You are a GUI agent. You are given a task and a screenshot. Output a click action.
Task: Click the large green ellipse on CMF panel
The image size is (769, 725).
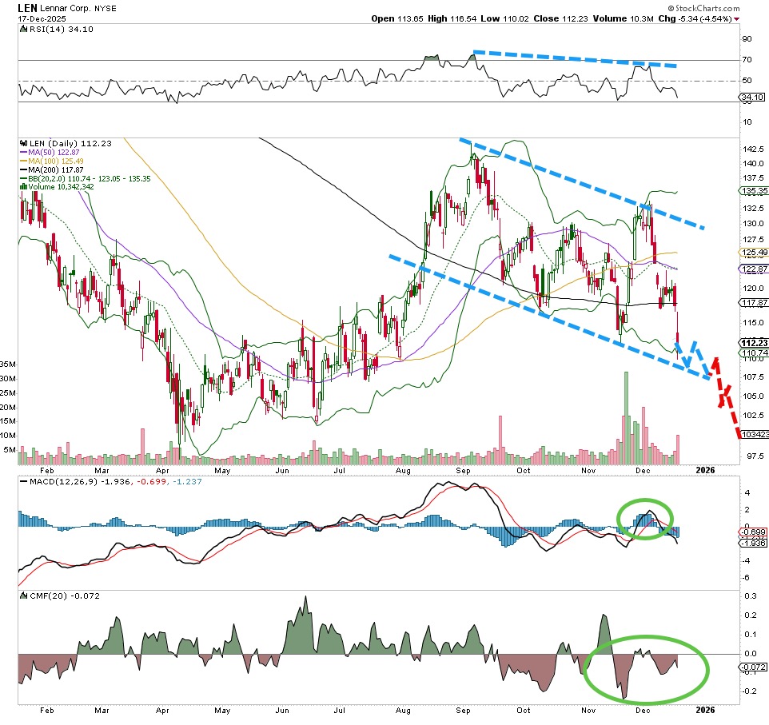click(646, 670)
